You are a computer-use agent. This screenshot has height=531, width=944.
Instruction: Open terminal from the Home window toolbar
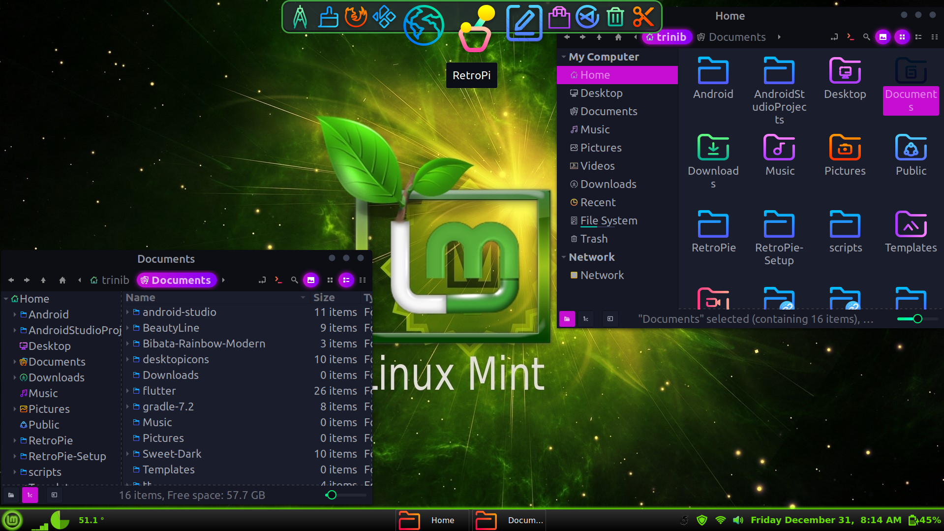coord(850,37)
